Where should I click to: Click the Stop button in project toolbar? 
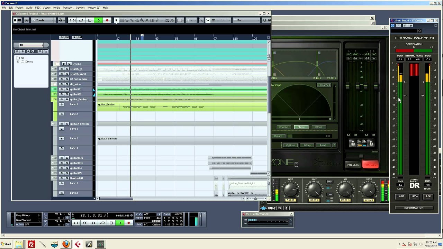[90, 20]
